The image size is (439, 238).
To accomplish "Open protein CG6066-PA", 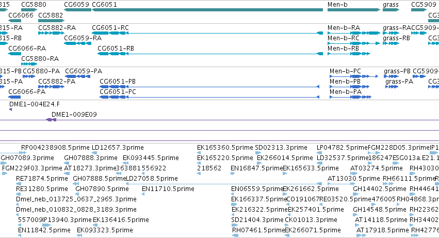I will [x=27, y=92].
